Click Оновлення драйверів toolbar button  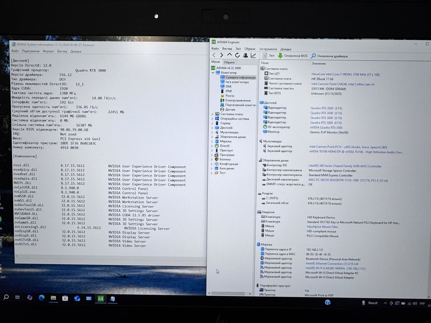(x=329, y=56)
